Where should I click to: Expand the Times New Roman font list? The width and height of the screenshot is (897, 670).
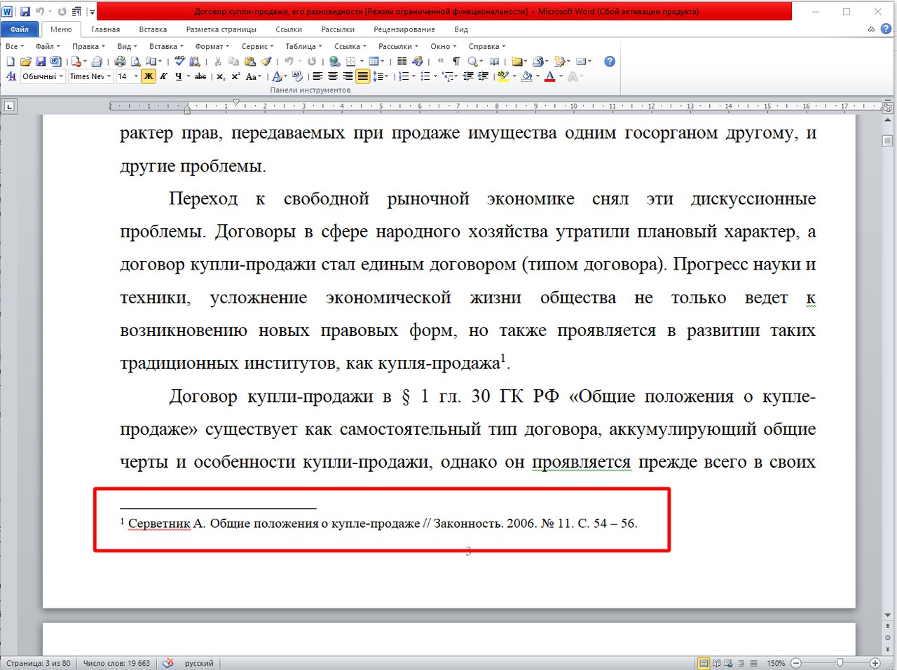(110, 76)
